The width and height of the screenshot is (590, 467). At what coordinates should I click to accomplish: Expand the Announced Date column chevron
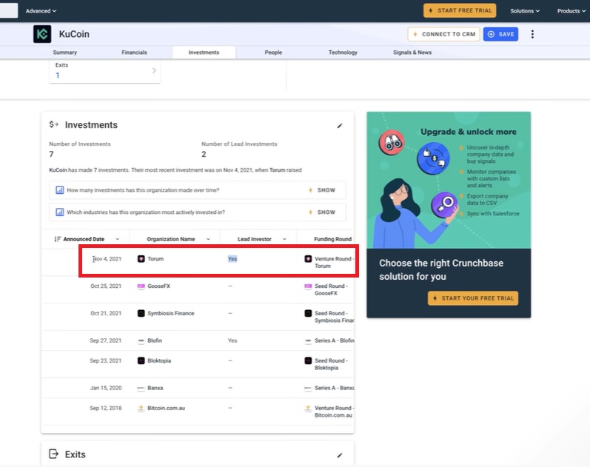(x=118, y=239)
